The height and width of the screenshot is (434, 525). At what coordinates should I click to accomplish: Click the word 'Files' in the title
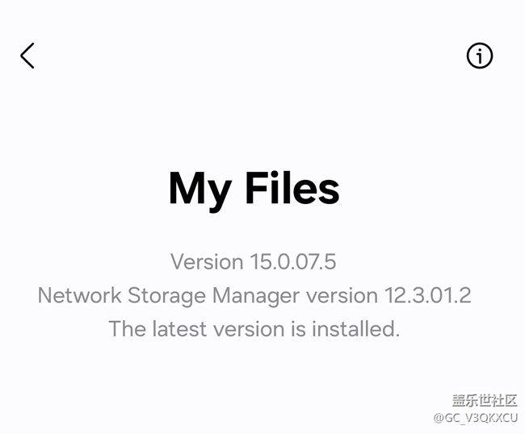tap(292, 187)
